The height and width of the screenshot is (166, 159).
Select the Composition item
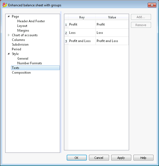pos(21,73)
